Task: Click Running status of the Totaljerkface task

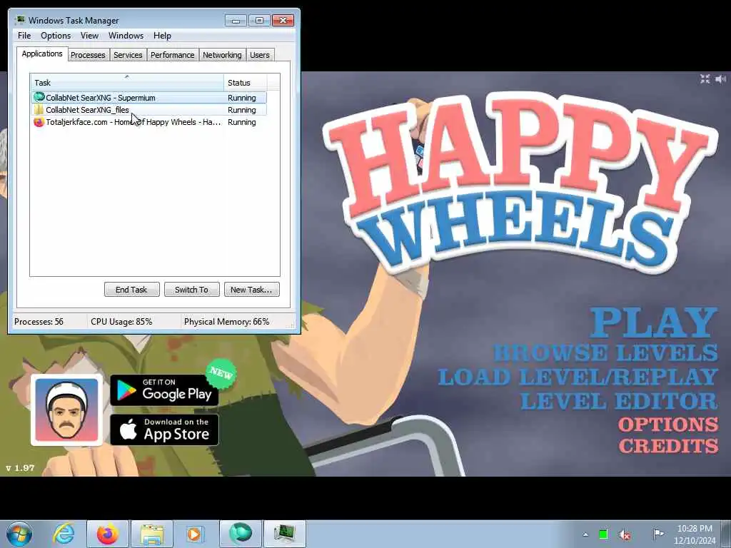Action: (x=241, y=122)
